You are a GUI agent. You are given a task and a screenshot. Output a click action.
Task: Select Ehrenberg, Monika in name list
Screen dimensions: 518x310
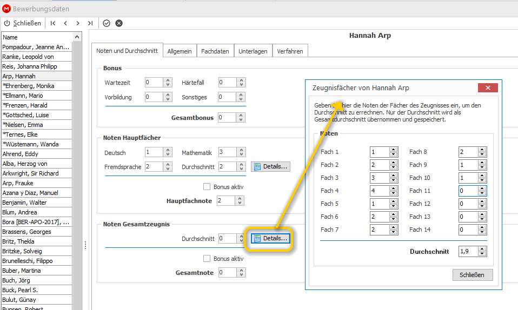point(37,86)
